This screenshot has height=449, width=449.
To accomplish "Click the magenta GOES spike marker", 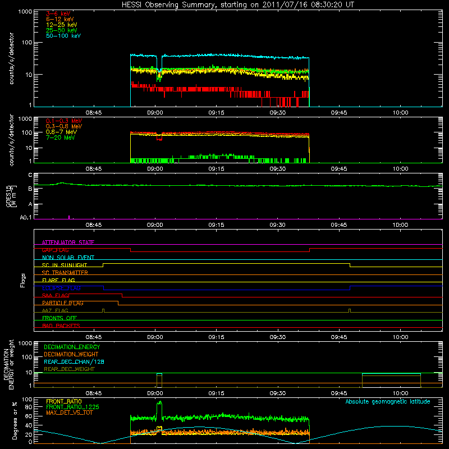I will pyautogui.click(x=69, y=217).
